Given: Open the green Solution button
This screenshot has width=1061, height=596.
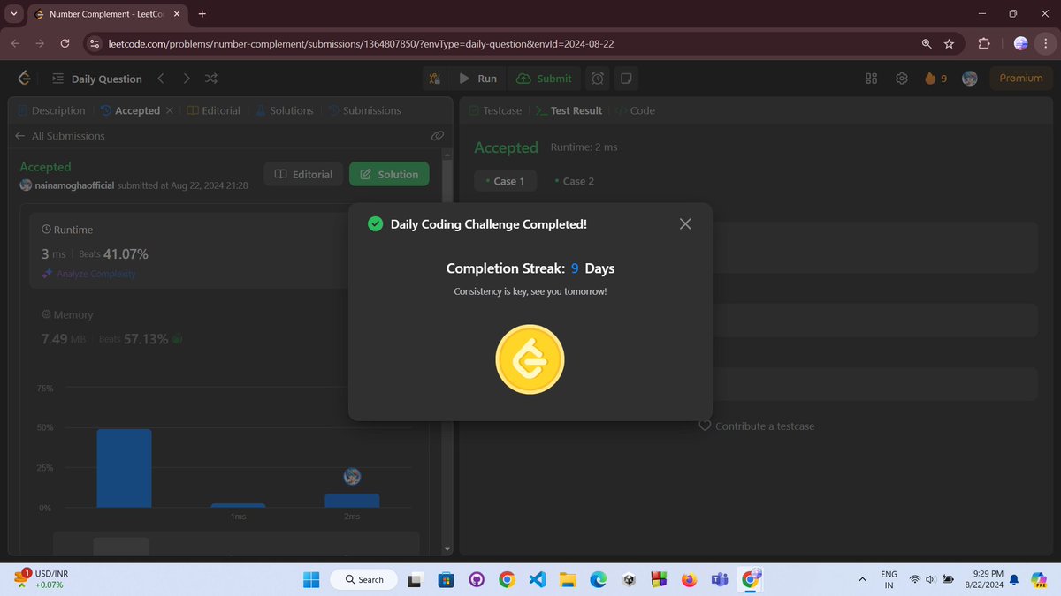Looking at the screenshot, I should click(389, 174).
